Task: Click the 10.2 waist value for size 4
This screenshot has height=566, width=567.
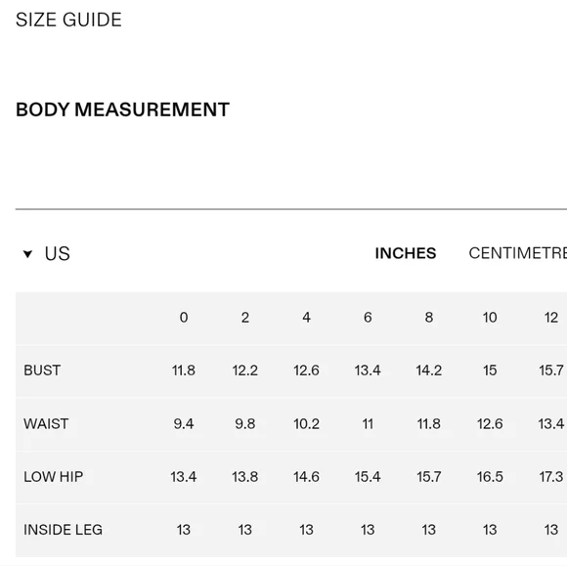Action: (x=306, y=424)
